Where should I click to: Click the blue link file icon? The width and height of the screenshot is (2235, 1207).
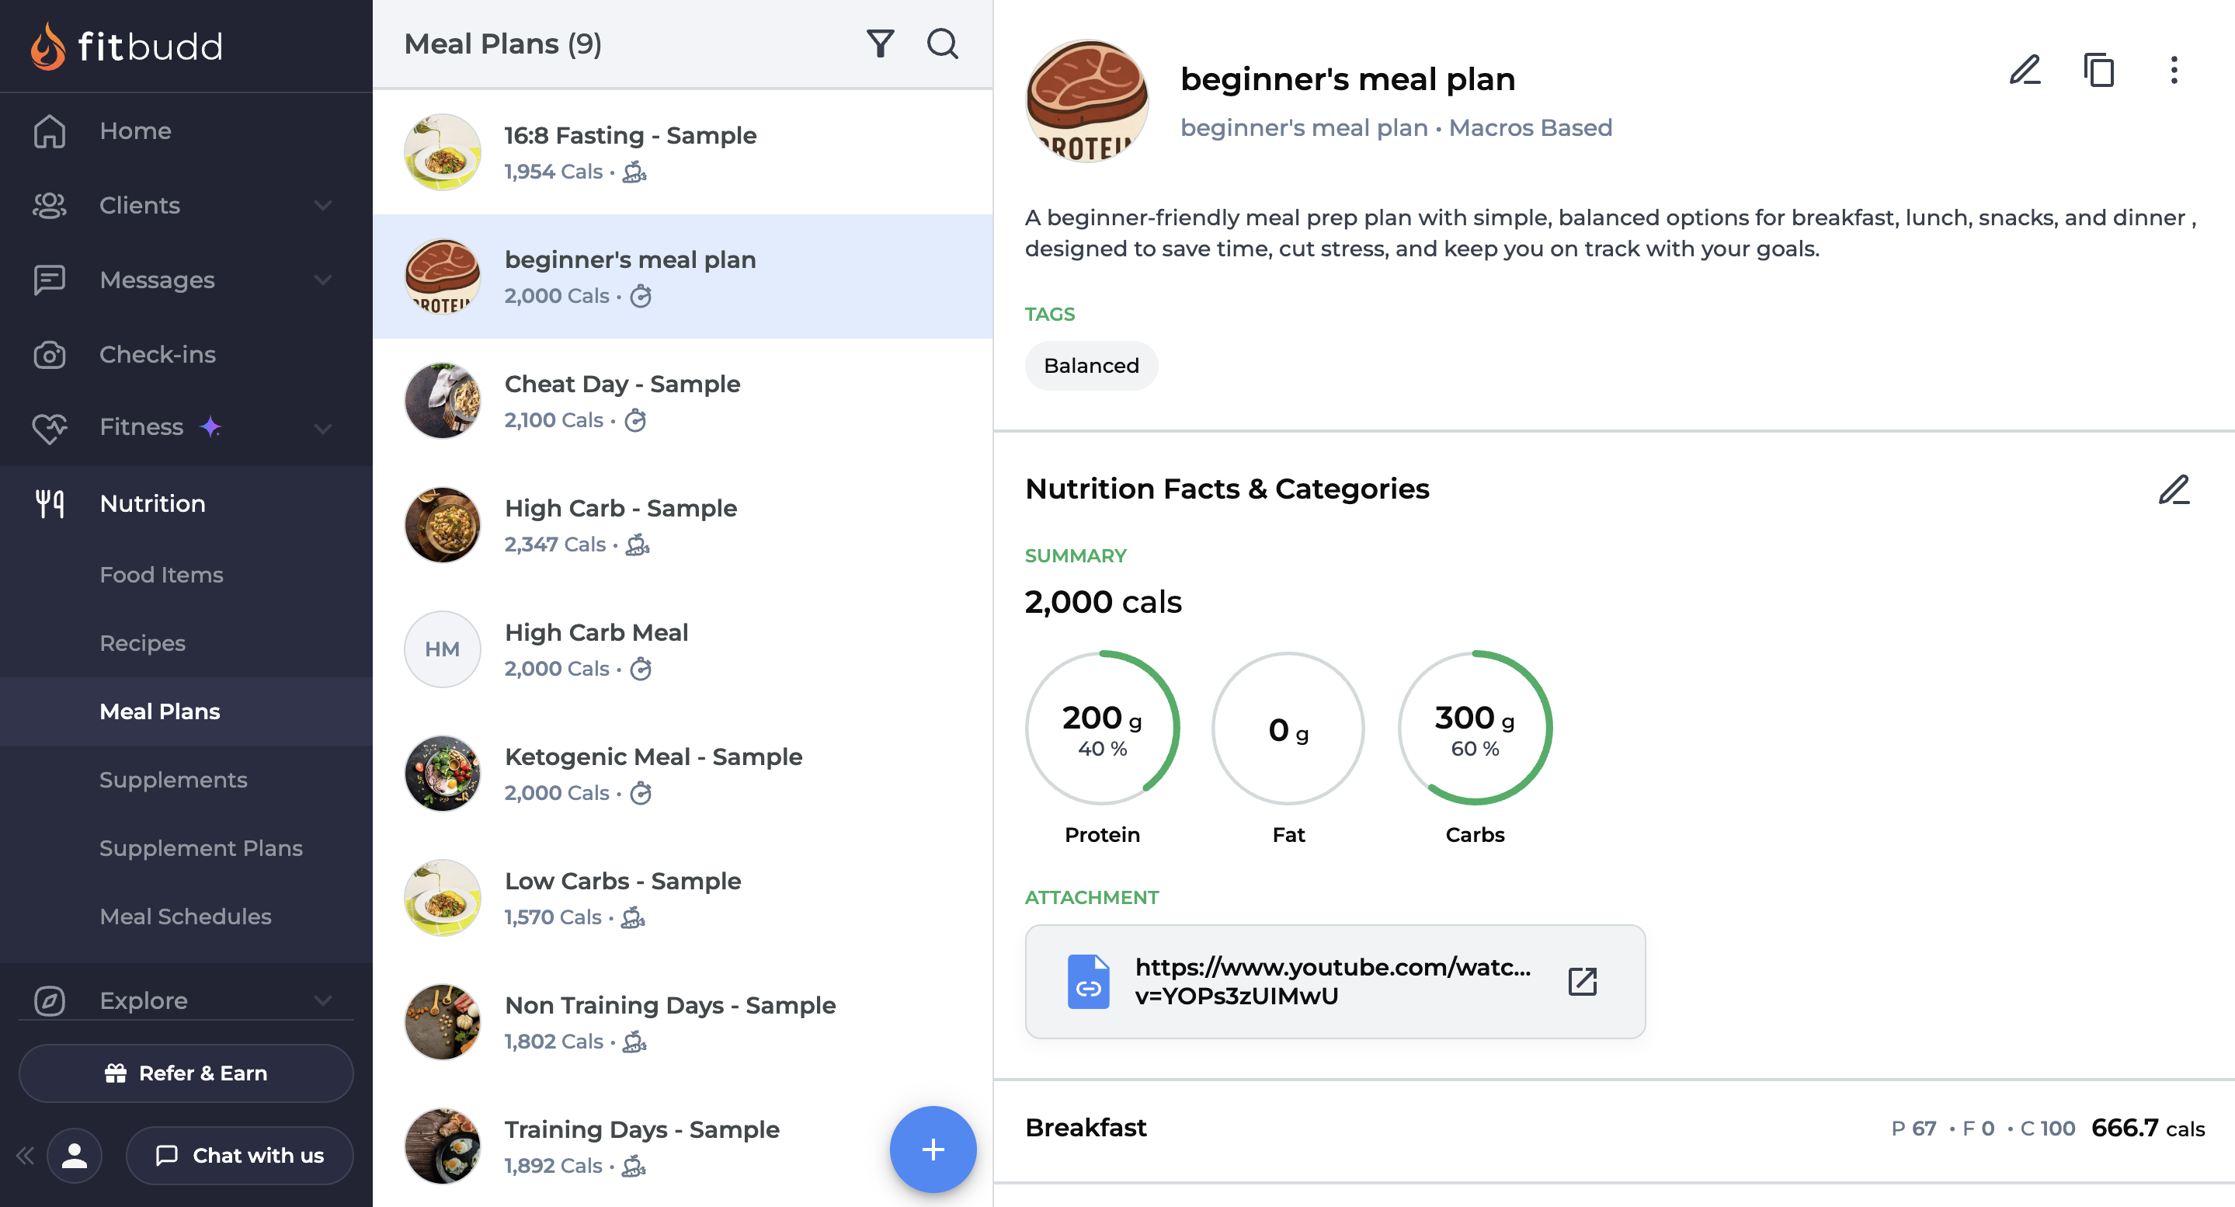[1088, 982]
